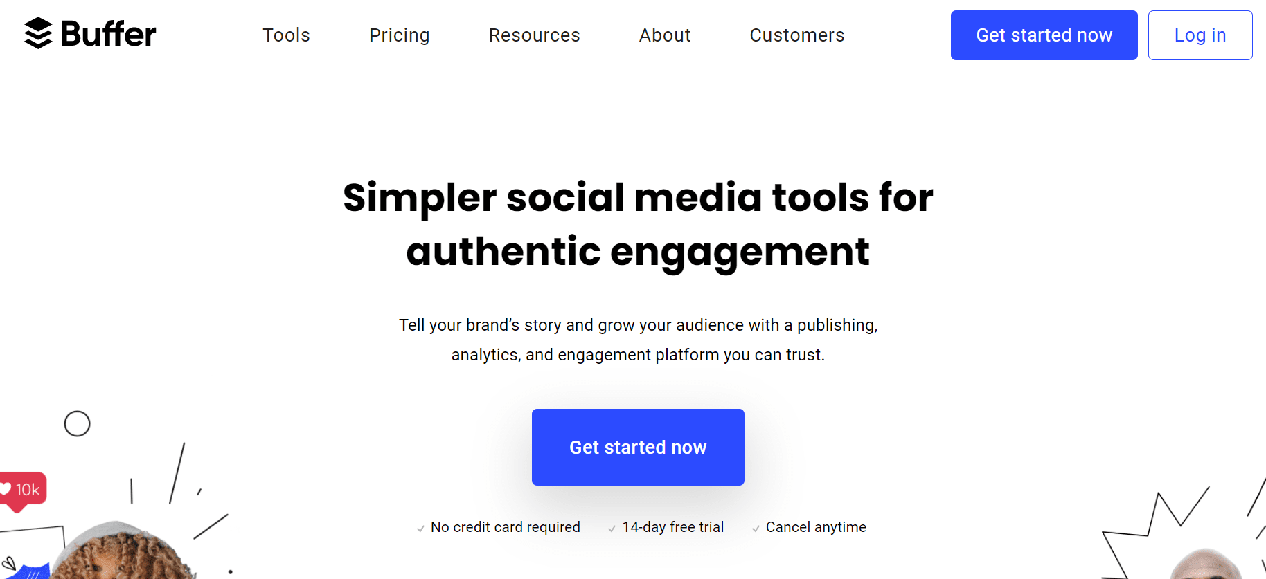Open the Tools navigation menu
The image size is (1266, 579).
click(286, 35)
